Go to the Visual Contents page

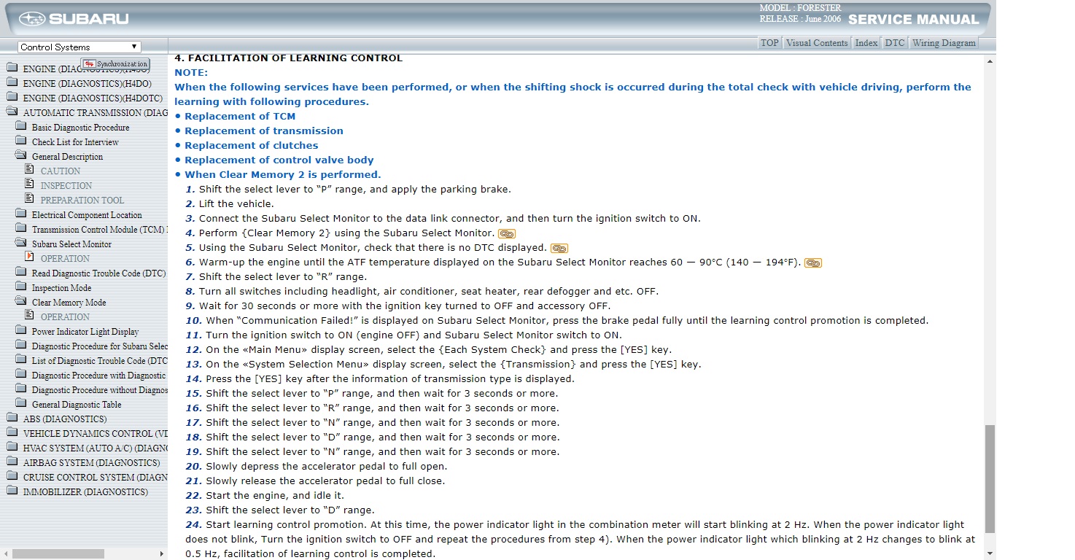point(816,43)
